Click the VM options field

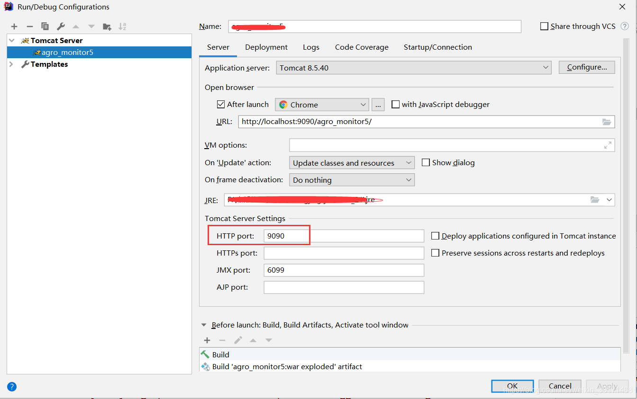452,145
